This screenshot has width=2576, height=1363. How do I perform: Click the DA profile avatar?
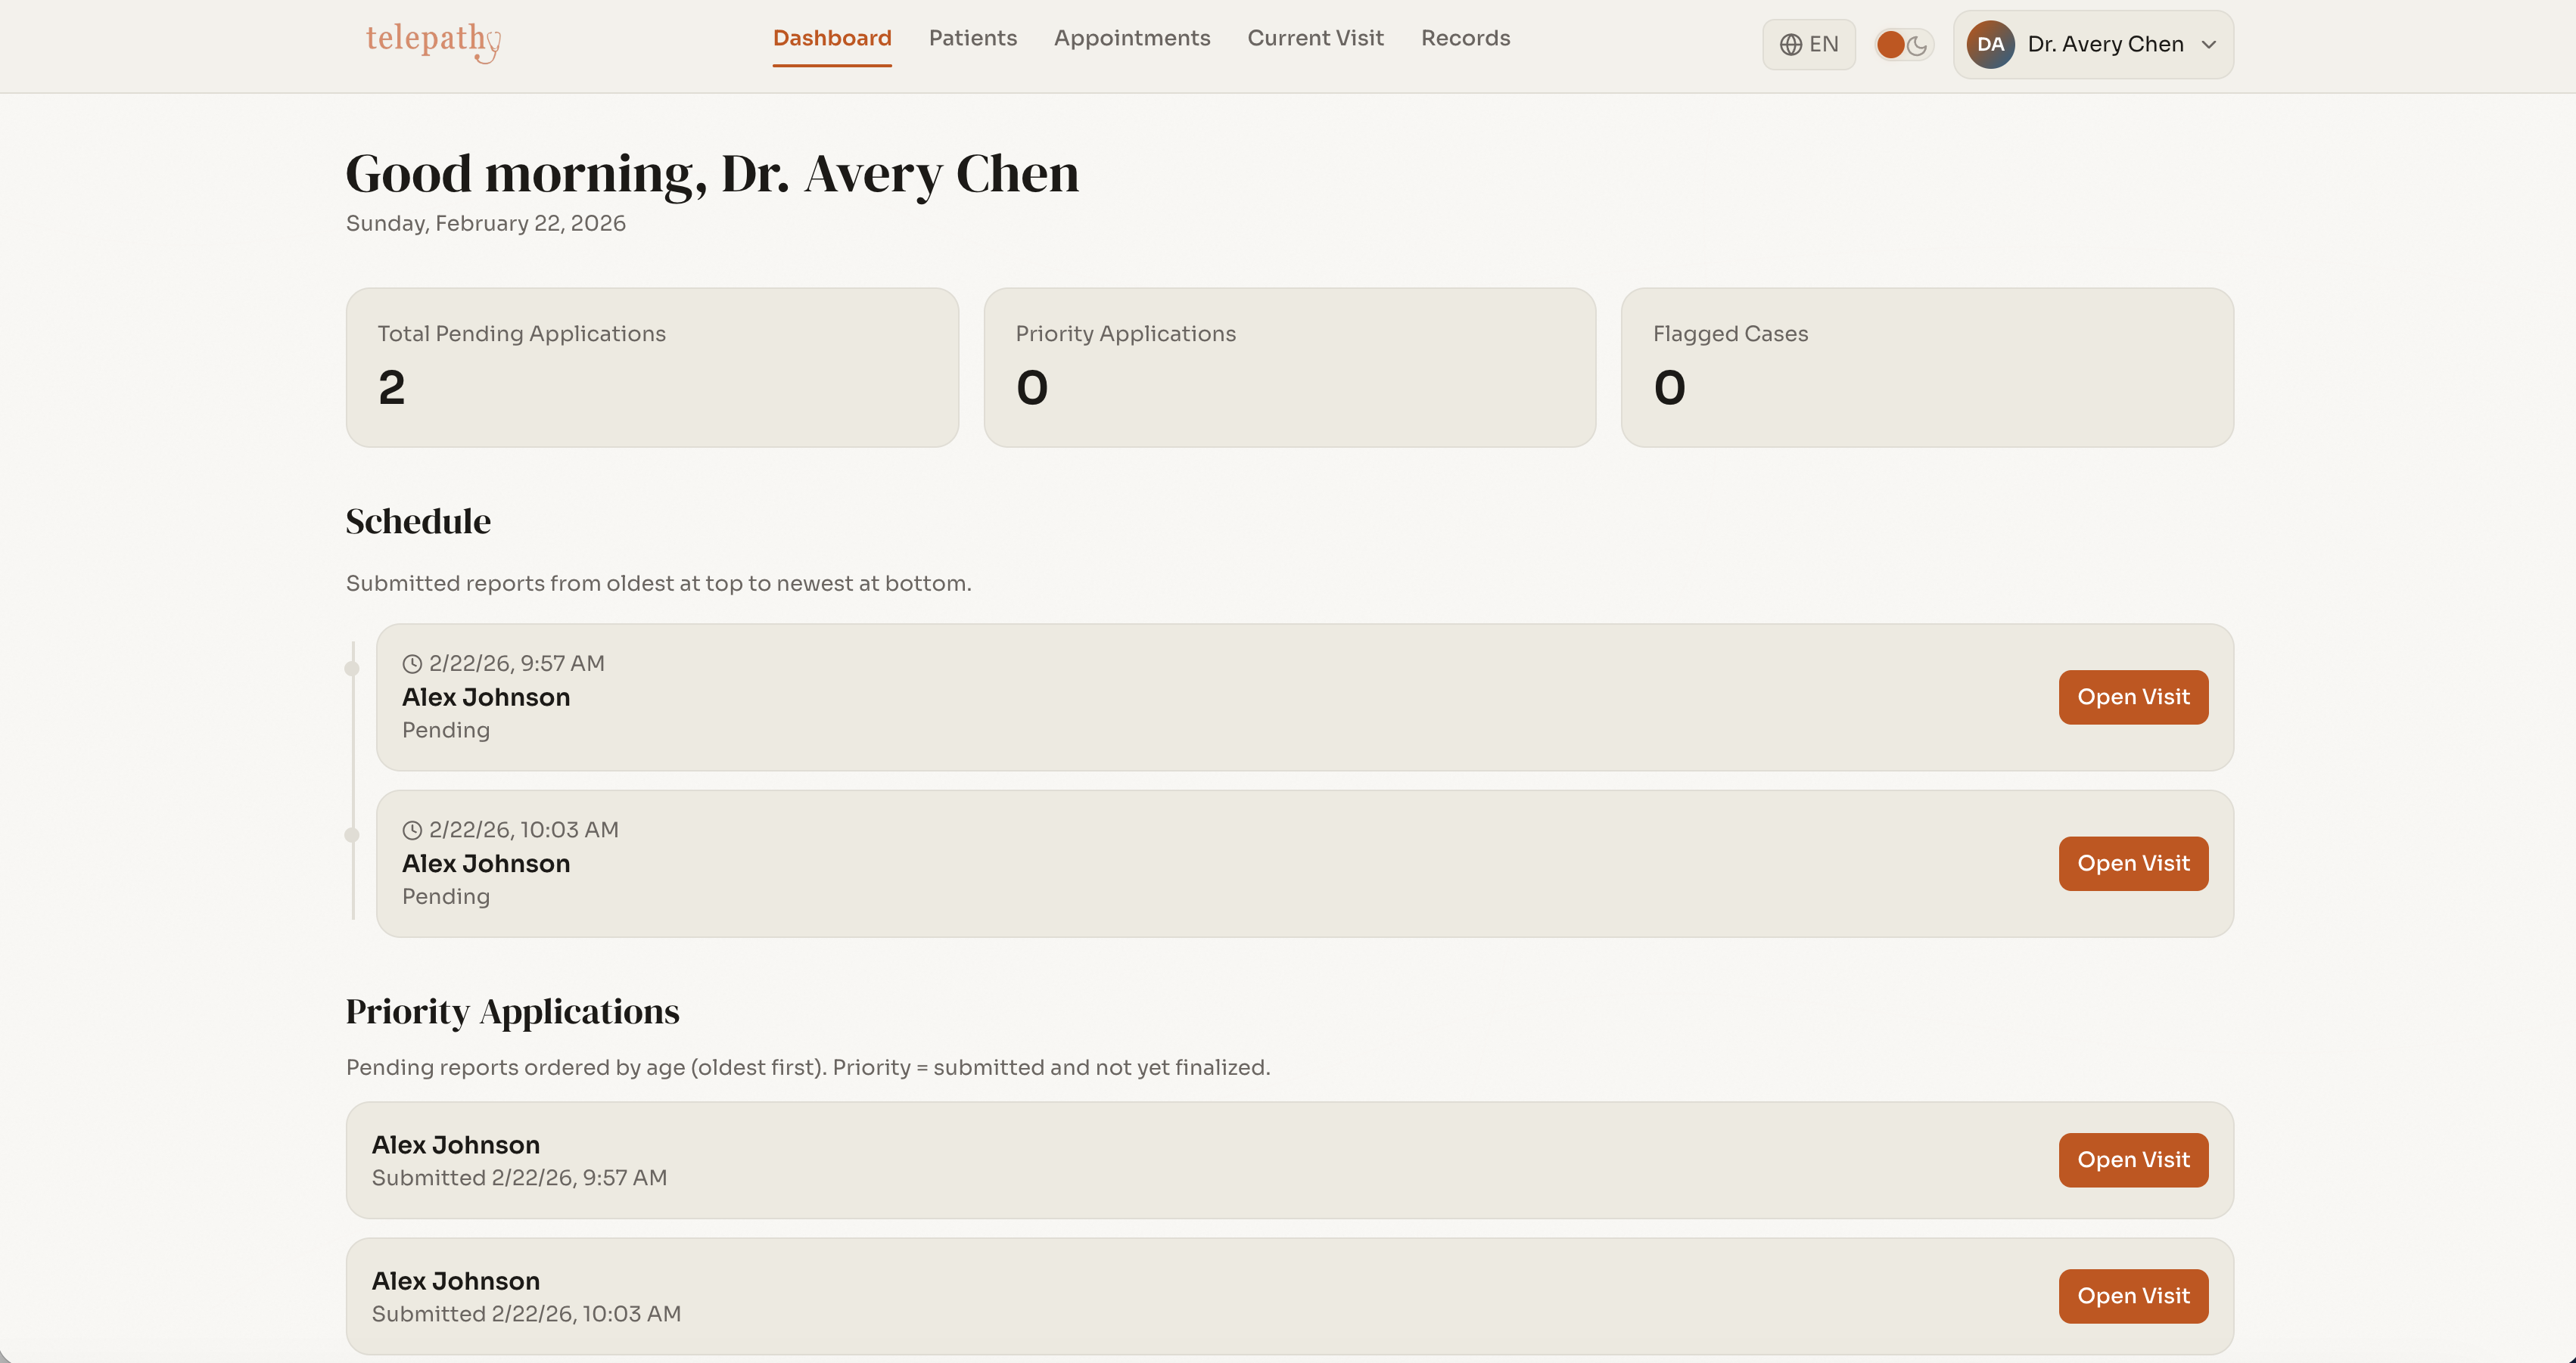1990,45
